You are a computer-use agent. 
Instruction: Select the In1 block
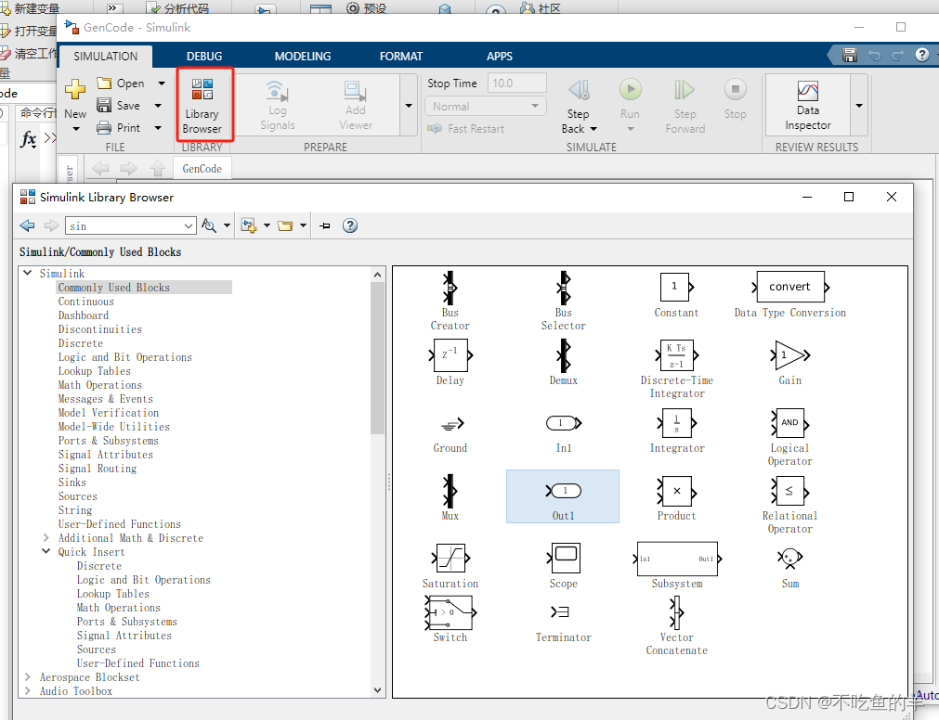pyautogui.click(x=564, y=435)
